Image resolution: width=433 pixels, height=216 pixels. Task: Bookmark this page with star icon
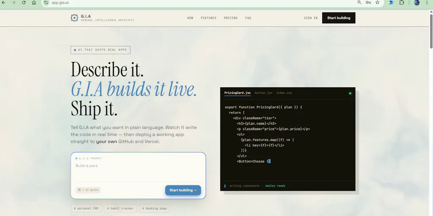[378, 3]
